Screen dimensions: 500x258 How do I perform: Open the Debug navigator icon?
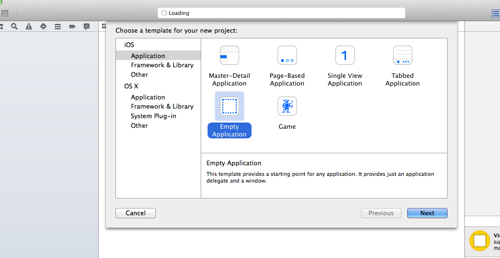pos(58,26)
